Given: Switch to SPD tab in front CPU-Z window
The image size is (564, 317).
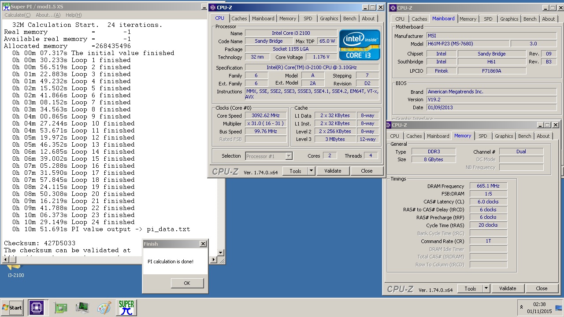Looking at the screenshot, I should click(x=308, y=18).
